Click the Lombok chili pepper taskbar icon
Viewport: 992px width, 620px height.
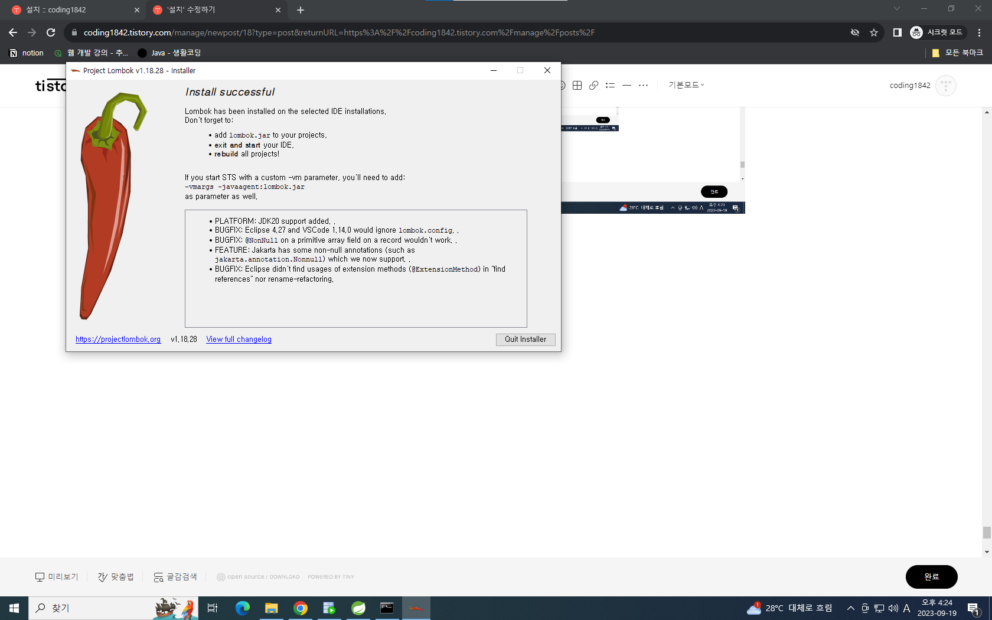pyautogui.click(x=416, y=608)
